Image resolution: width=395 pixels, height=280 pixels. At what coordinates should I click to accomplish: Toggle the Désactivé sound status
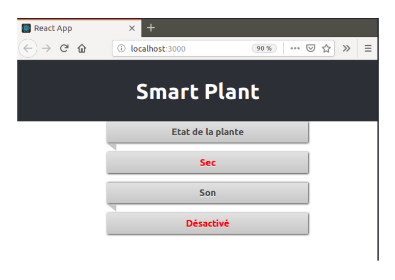(x=207, y=223)
